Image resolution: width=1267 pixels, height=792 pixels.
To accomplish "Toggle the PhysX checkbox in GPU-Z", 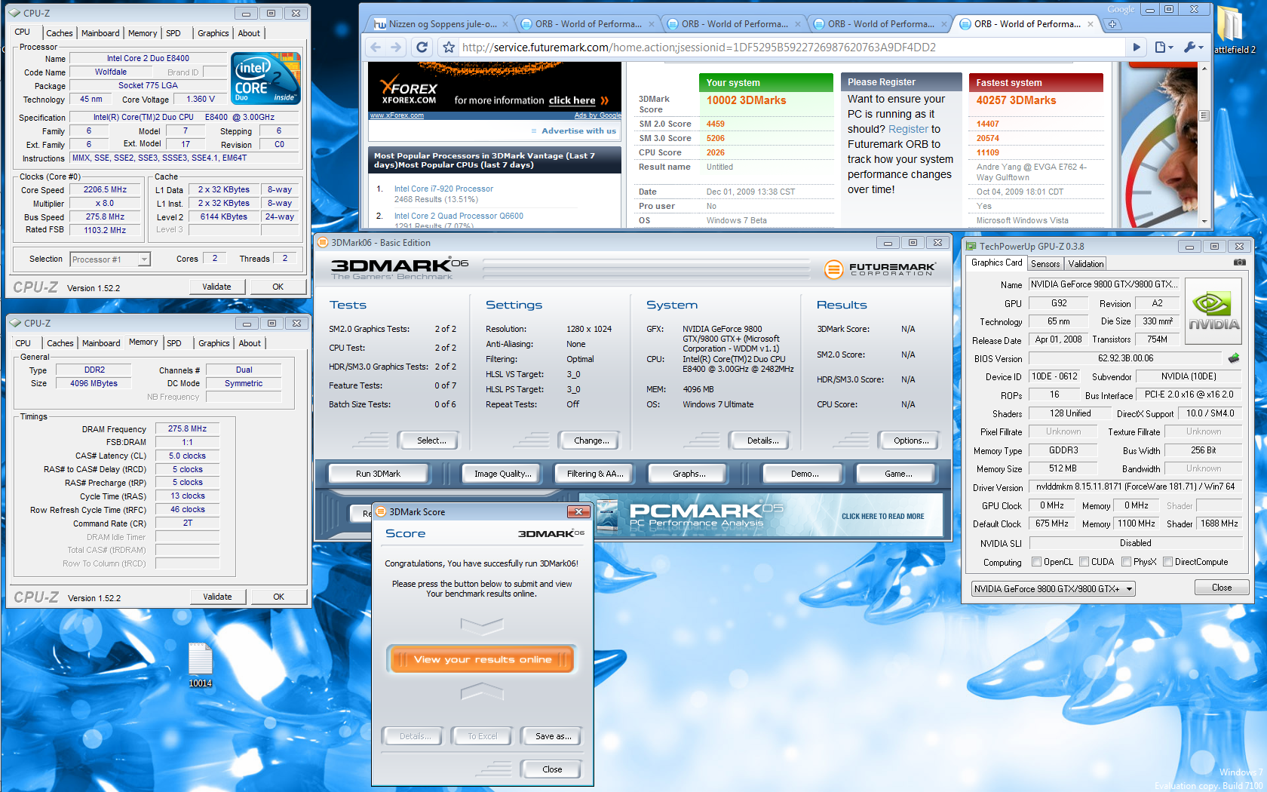I will pyautogui.click(x=1126, y=562).
